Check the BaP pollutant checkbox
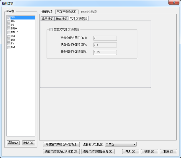Viewport: 181px width, 158px height. pos(9,47)
